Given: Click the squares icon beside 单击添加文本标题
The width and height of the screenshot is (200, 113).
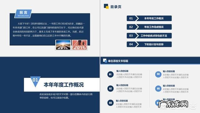Looking at the screenshot, I should click(x=105, y=61).
